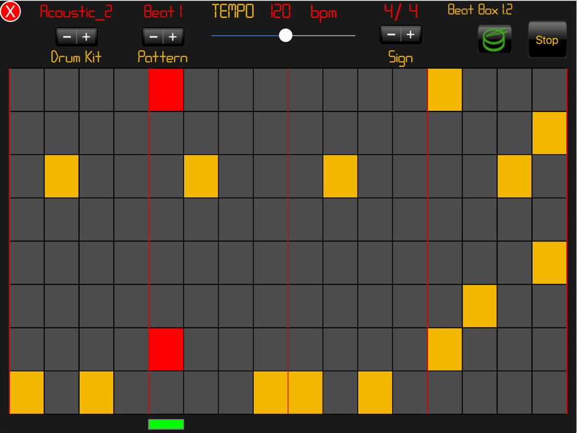Click the Acoustic_2 drum kit name
The width and height of the screenshot is (577, 433).
pyautogui.click(x=76, y=12)
